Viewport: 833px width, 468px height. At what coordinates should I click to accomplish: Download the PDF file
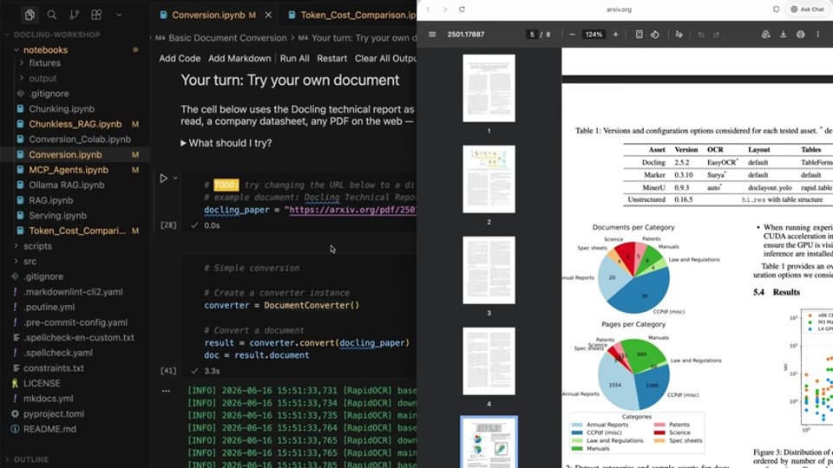click(x=783, y=35)
